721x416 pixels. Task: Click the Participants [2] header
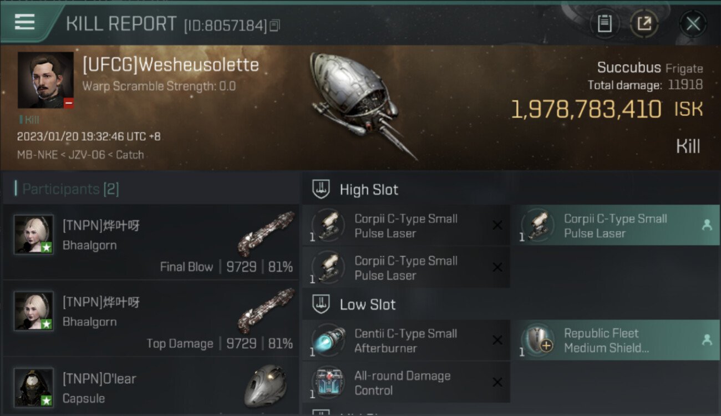(x=70, y=189)
